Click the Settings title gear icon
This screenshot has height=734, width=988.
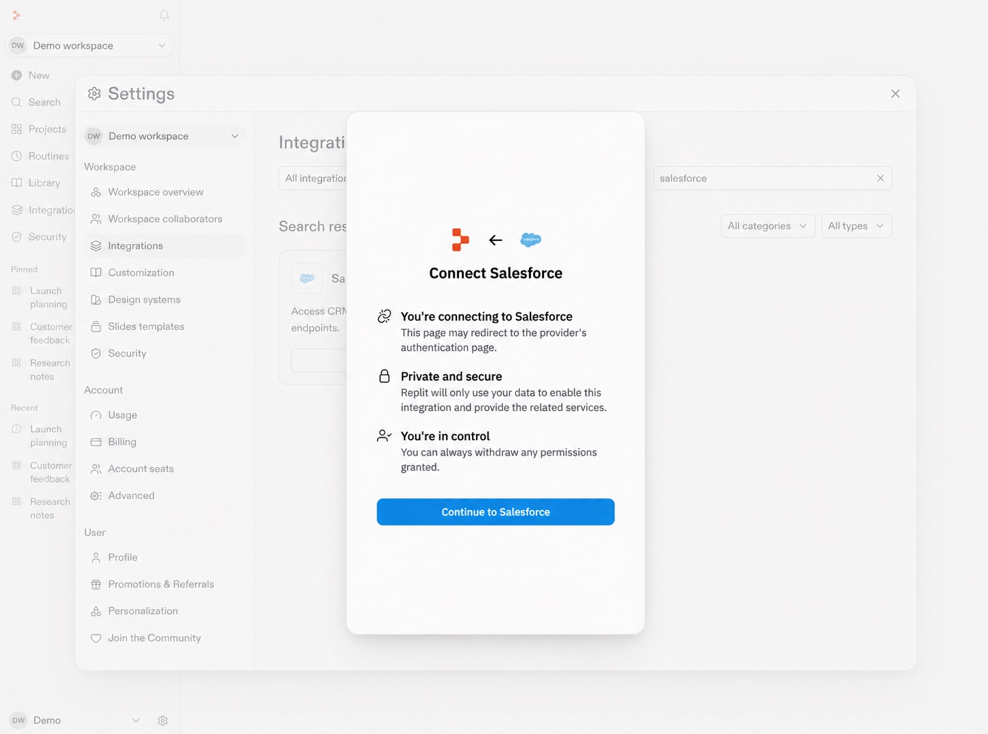pyautogui.click(x=94, y=94)
